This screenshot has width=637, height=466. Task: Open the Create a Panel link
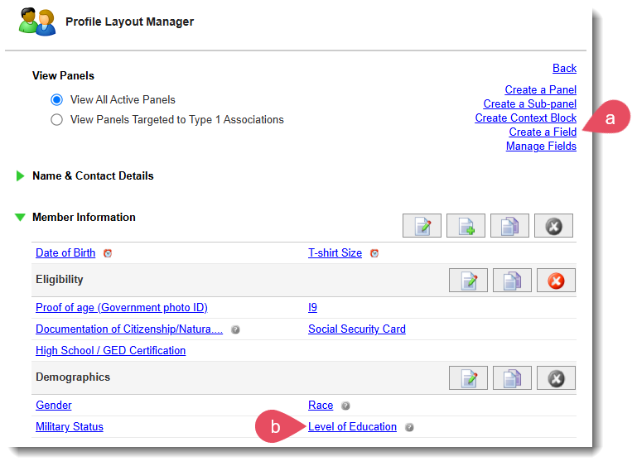(540, 89)
